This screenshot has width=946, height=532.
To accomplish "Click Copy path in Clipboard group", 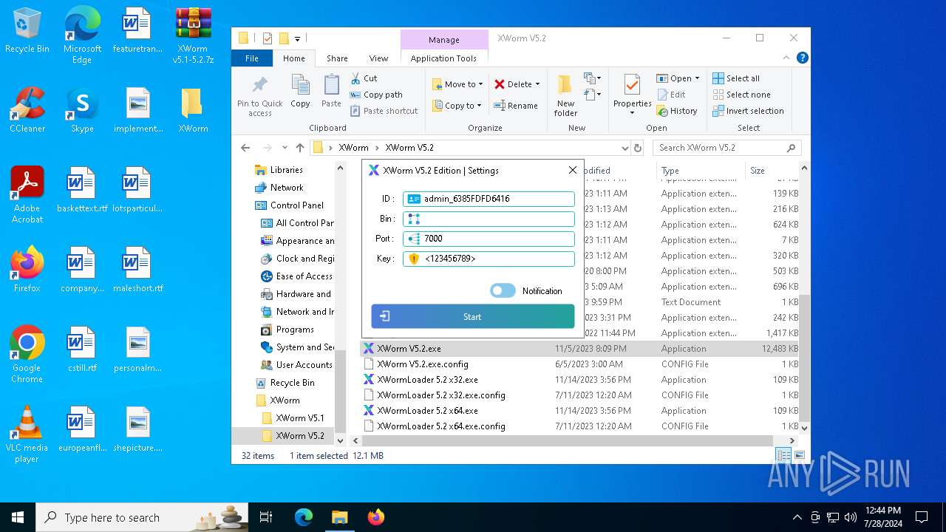I will pyautogui.click(x=376, y=95).
